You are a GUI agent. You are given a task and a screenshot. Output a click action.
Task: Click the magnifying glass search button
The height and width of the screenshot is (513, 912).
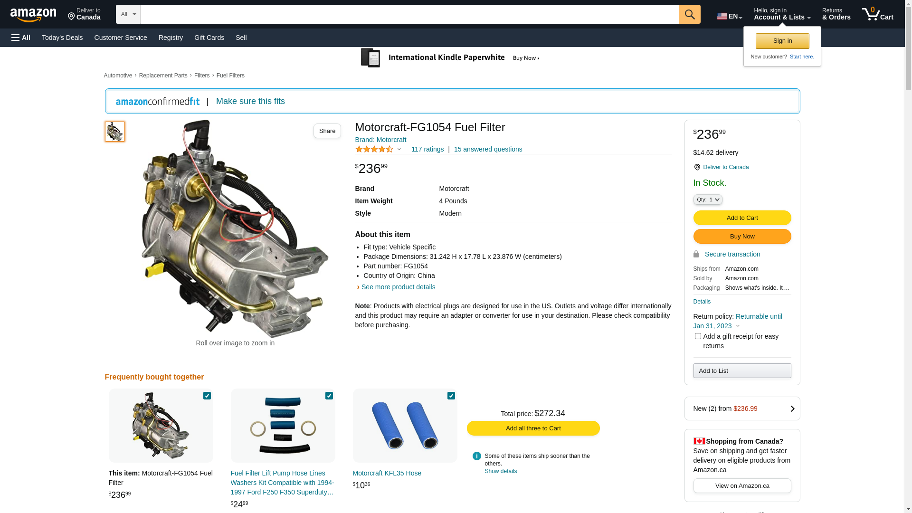[x=690, y=14]
